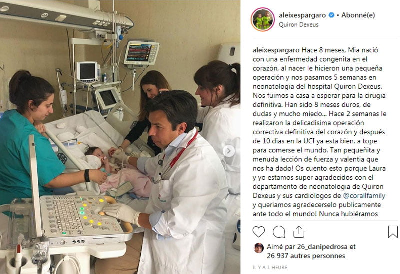Click the hospital photo in the post
This screenshot has height=274, width=400.
coord(120,137)
